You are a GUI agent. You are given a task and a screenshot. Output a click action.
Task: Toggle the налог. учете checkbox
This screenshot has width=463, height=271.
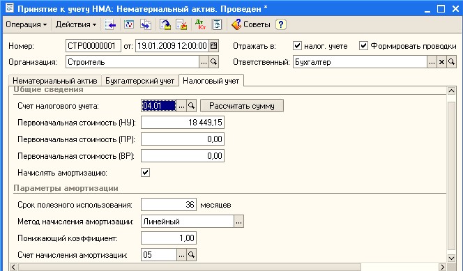[297, 46]
